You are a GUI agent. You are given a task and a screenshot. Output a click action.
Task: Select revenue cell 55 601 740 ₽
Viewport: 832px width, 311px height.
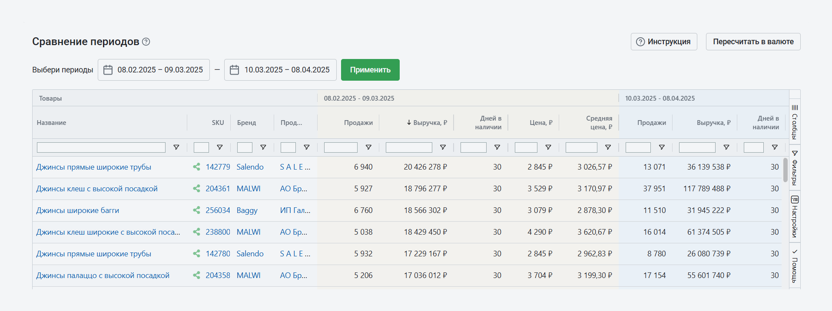click(709, 275)
